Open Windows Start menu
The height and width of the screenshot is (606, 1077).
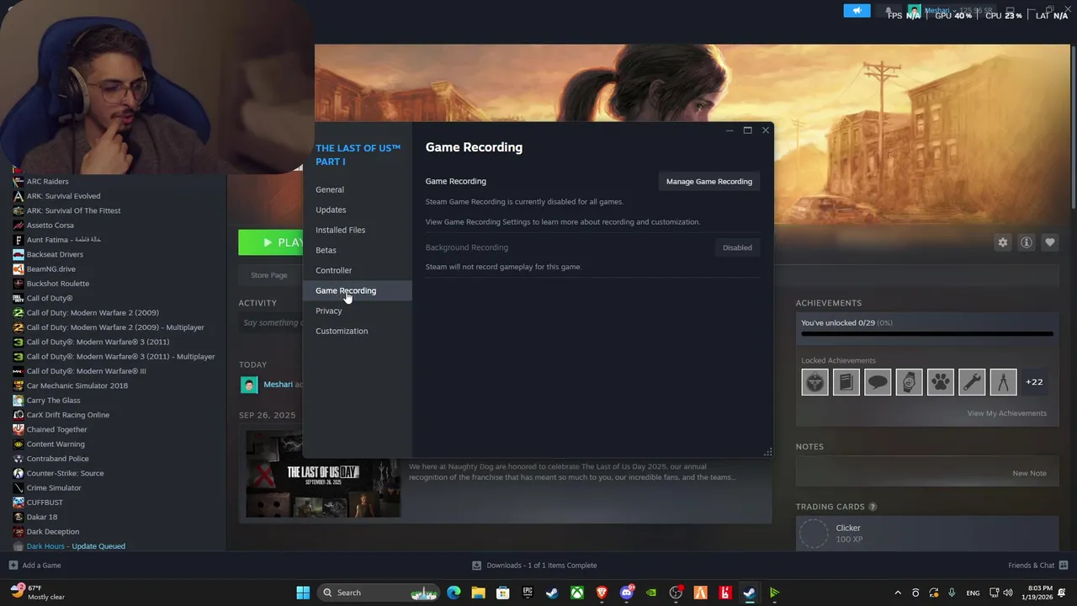point(303,593)
